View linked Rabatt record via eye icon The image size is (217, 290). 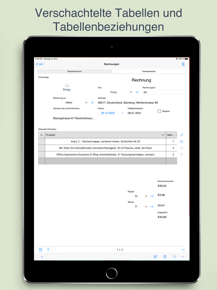pyautogui.click(x=152, y=196)
